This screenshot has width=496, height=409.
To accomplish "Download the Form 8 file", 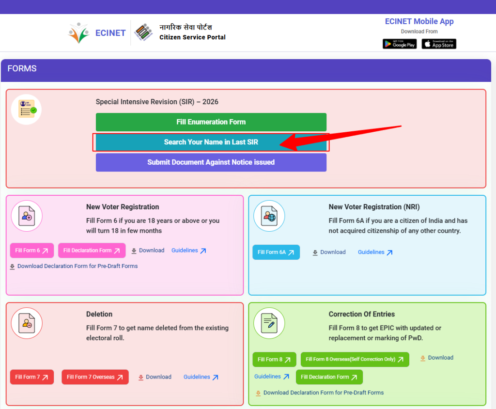I will 437,358.
